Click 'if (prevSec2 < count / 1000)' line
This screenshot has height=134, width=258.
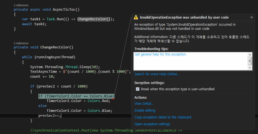(59, 86)
